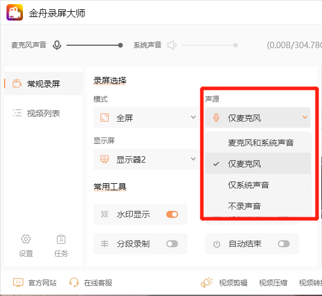Click the 视频剪辑 video editing link
This screenshot has height=296, width=322.
pyautogui.click(x=233, y=283)
